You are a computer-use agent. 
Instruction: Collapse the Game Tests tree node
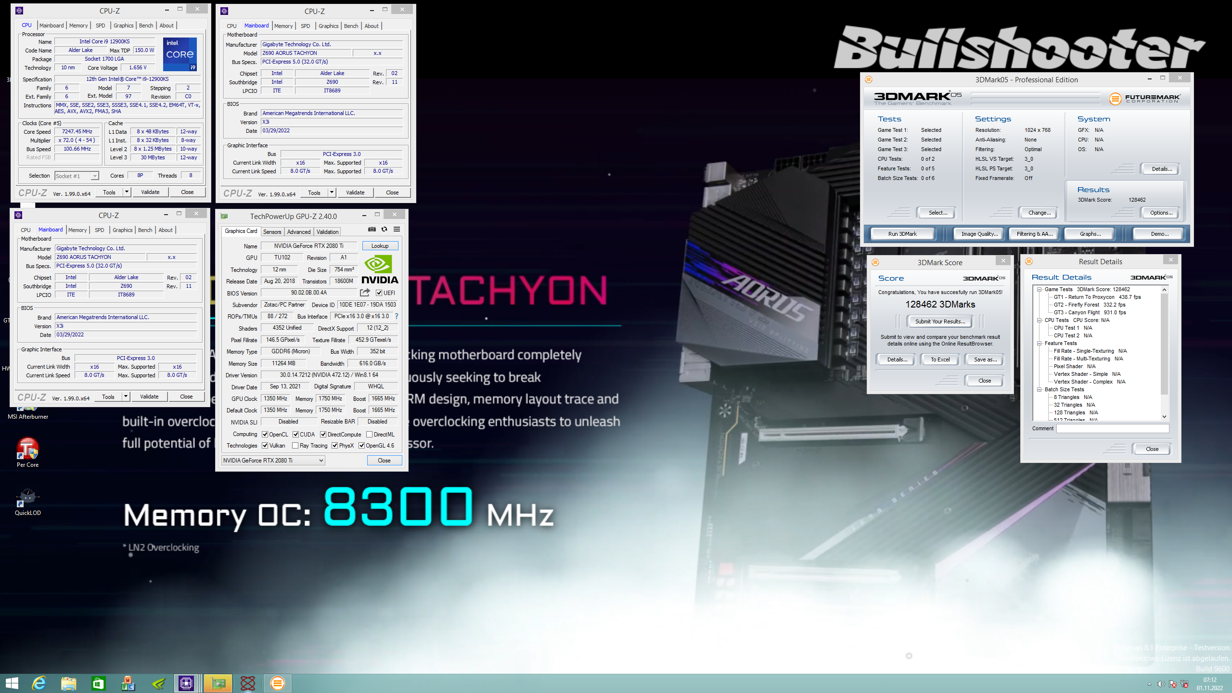point(1039,289)
